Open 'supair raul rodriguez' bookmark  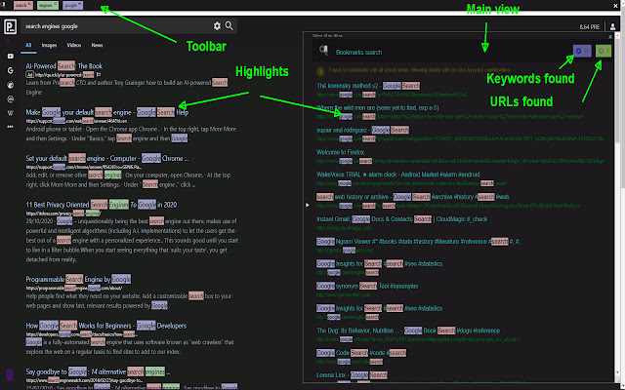362,130
